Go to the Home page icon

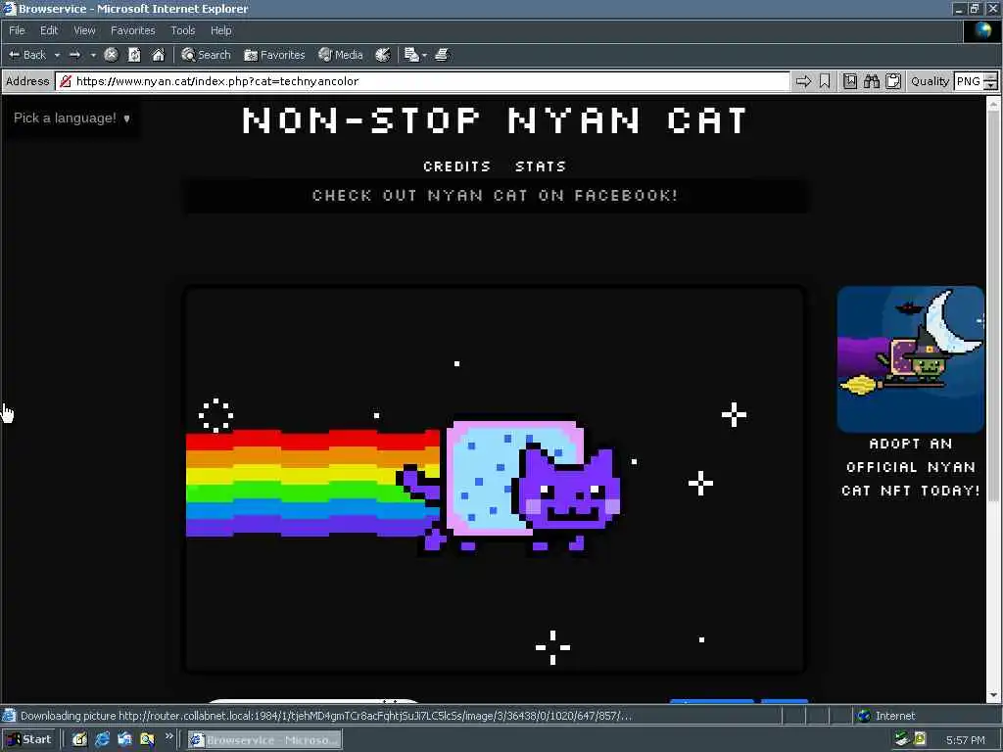pyautogui.click(x=158, y=55)
